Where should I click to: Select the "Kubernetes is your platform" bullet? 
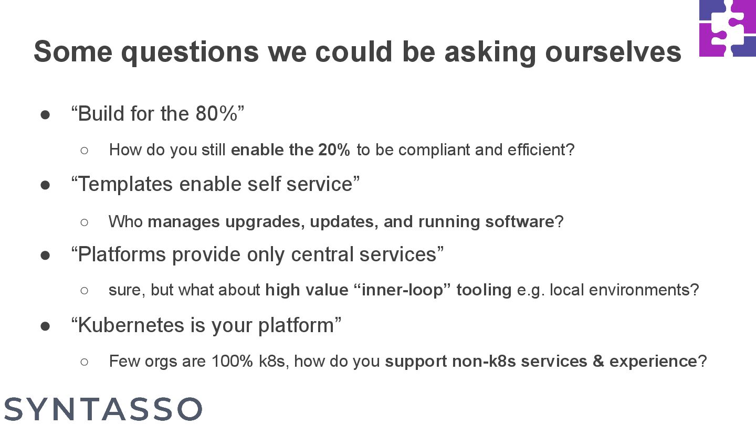pos(206,325)
